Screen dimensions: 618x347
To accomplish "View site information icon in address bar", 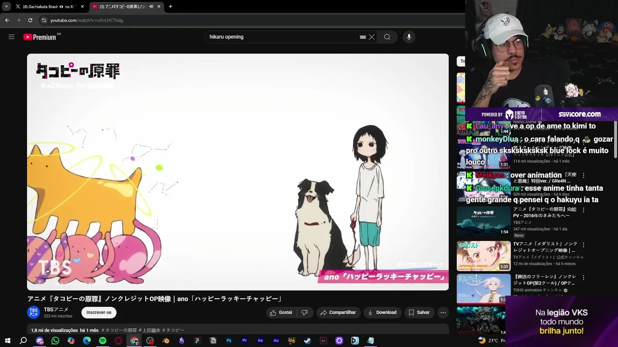I will tap(44, 20).
